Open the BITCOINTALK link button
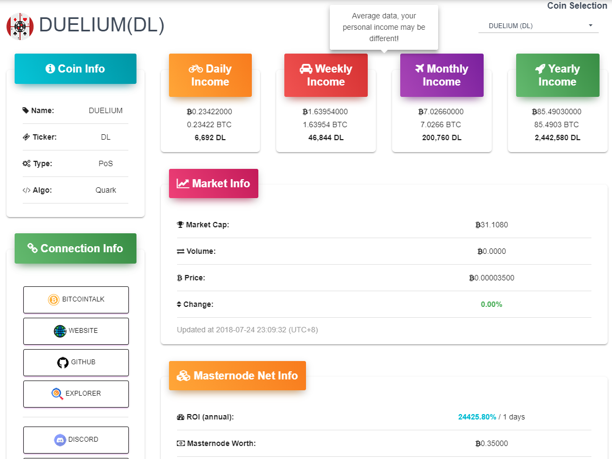Screen dimensions: 612x459 (76, 299)
